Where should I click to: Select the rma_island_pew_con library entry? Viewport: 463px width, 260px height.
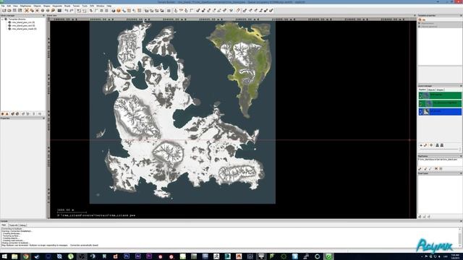[23, 22]
